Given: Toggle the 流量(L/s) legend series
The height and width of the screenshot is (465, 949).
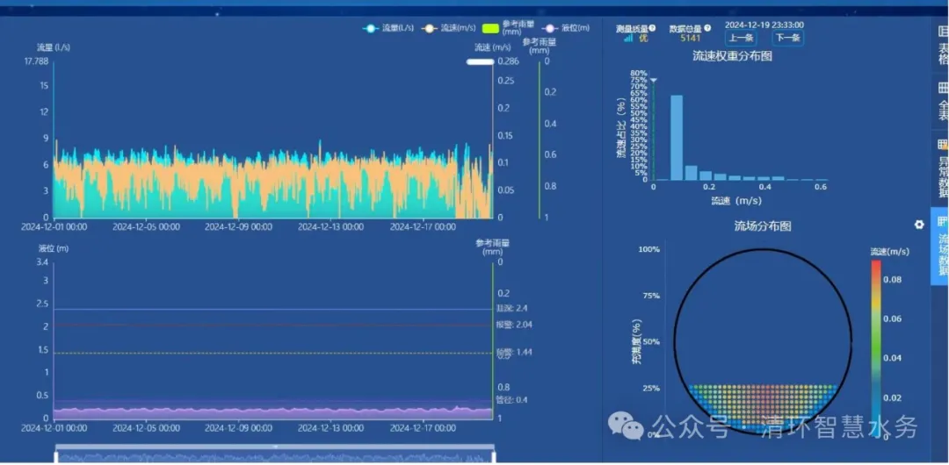Looking at the screenshot, I should coord(388,28).
